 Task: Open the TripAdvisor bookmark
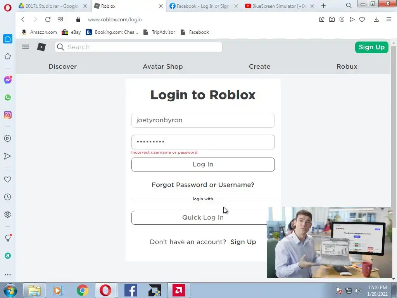159,32
